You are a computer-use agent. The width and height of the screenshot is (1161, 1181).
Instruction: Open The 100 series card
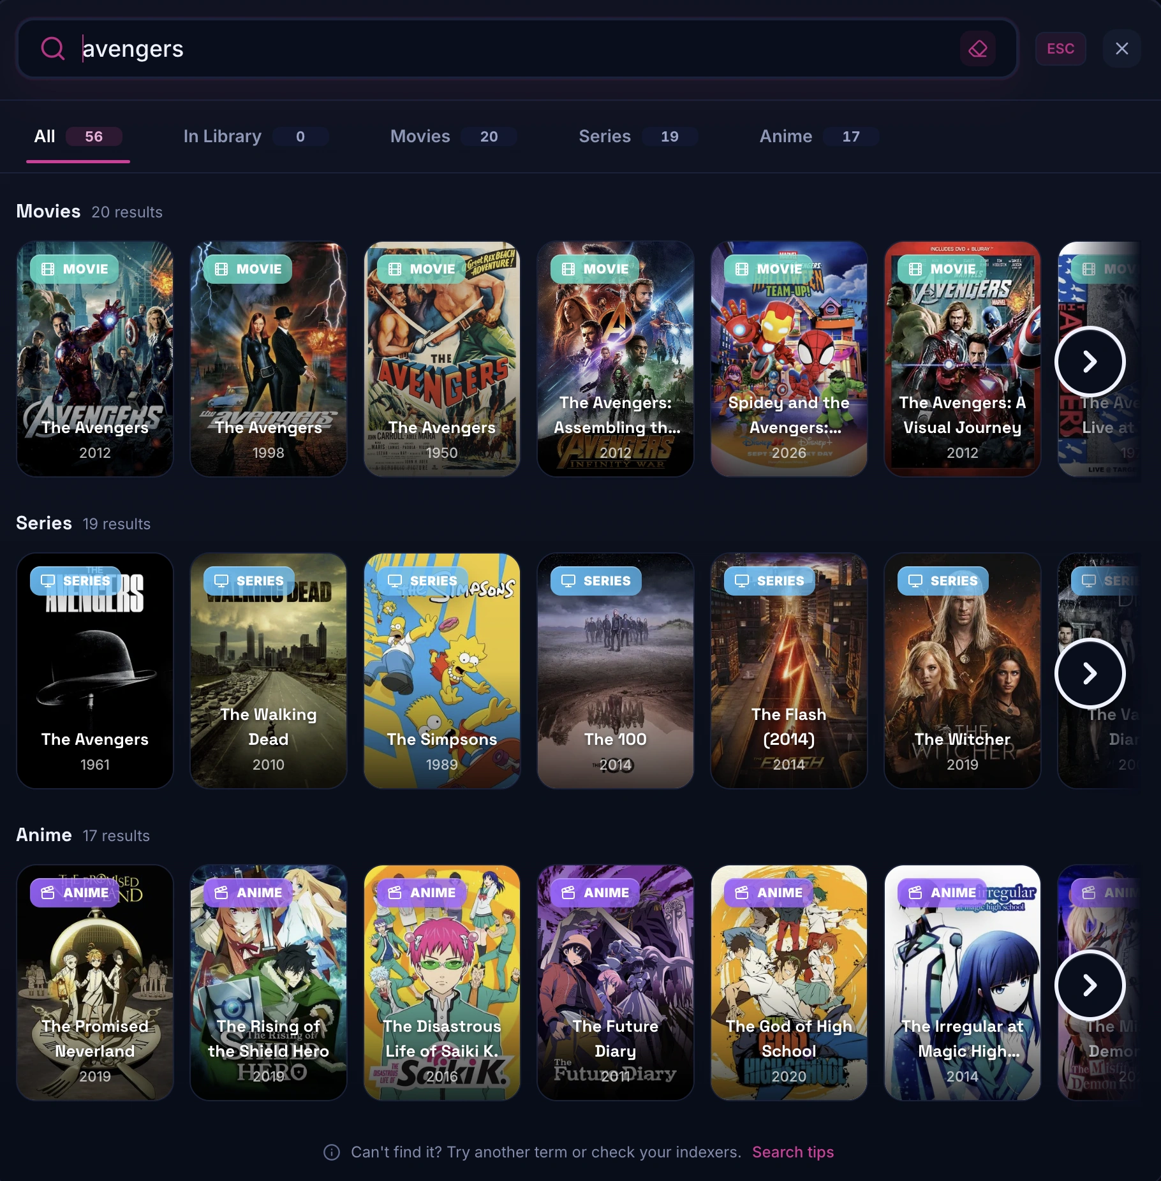click(x=616, y=671)
